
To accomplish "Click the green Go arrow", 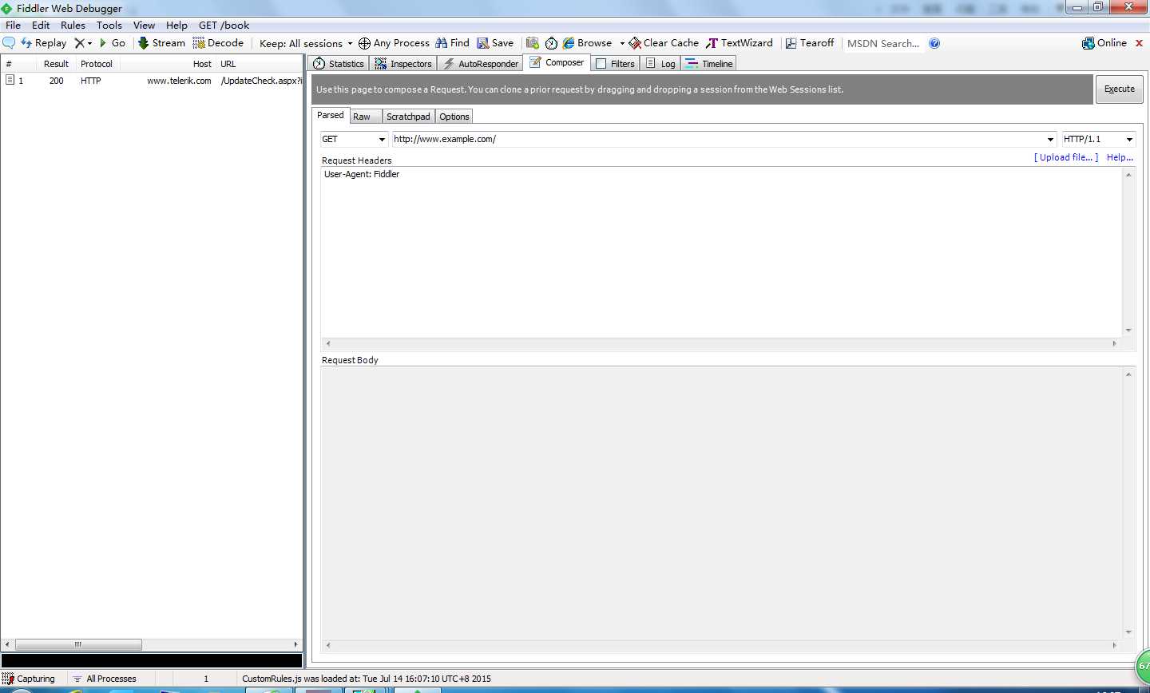I will [x=103, y=43].
